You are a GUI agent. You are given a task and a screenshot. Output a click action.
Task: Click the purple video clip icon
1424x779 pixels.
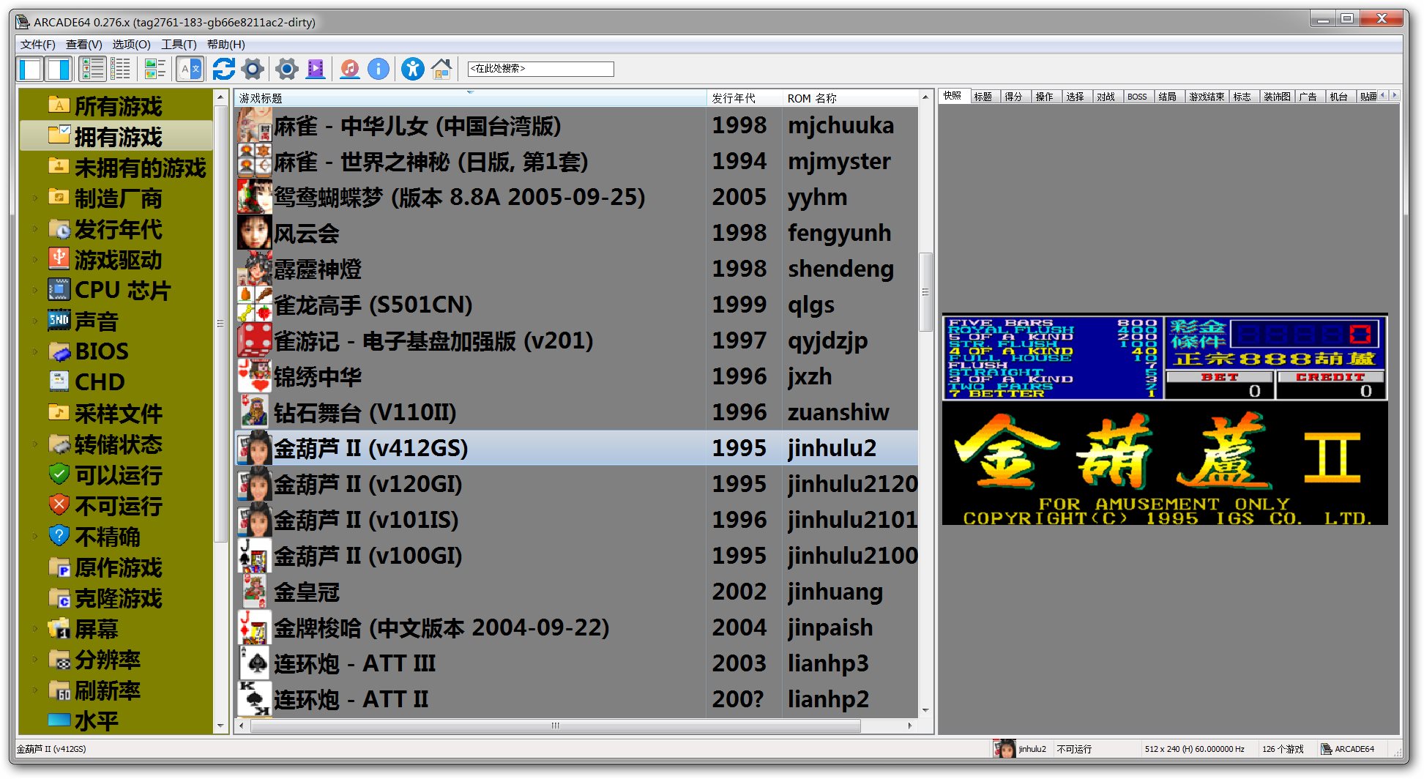(316, 70)
